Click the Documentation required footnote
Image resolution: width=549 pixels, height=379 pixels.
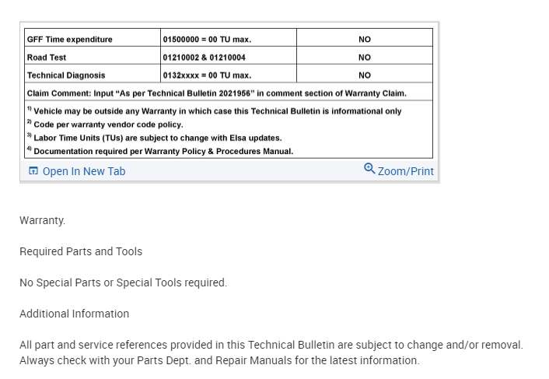[x=163, y=151]
